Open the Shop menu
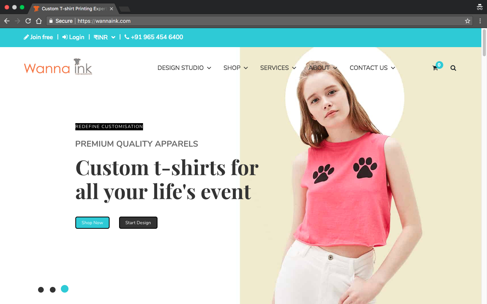The height and width of the screenshot is (304, 487). (236, 68)
